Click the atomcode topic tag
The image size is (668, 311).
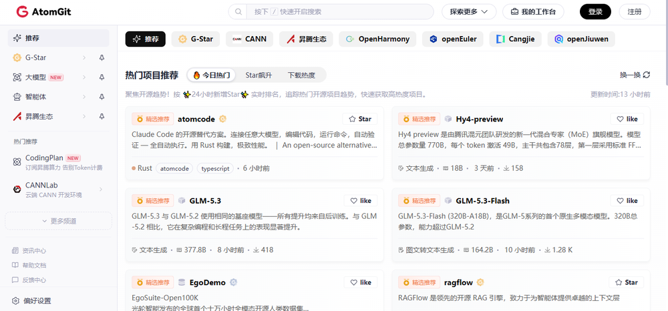tap(174, 168)
